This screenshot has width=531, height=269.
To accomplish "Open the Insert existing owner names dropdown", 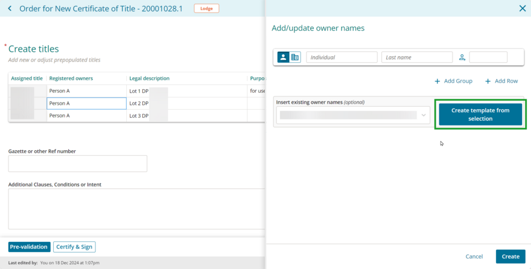I will pyautogui.click(x=353, y=115).
